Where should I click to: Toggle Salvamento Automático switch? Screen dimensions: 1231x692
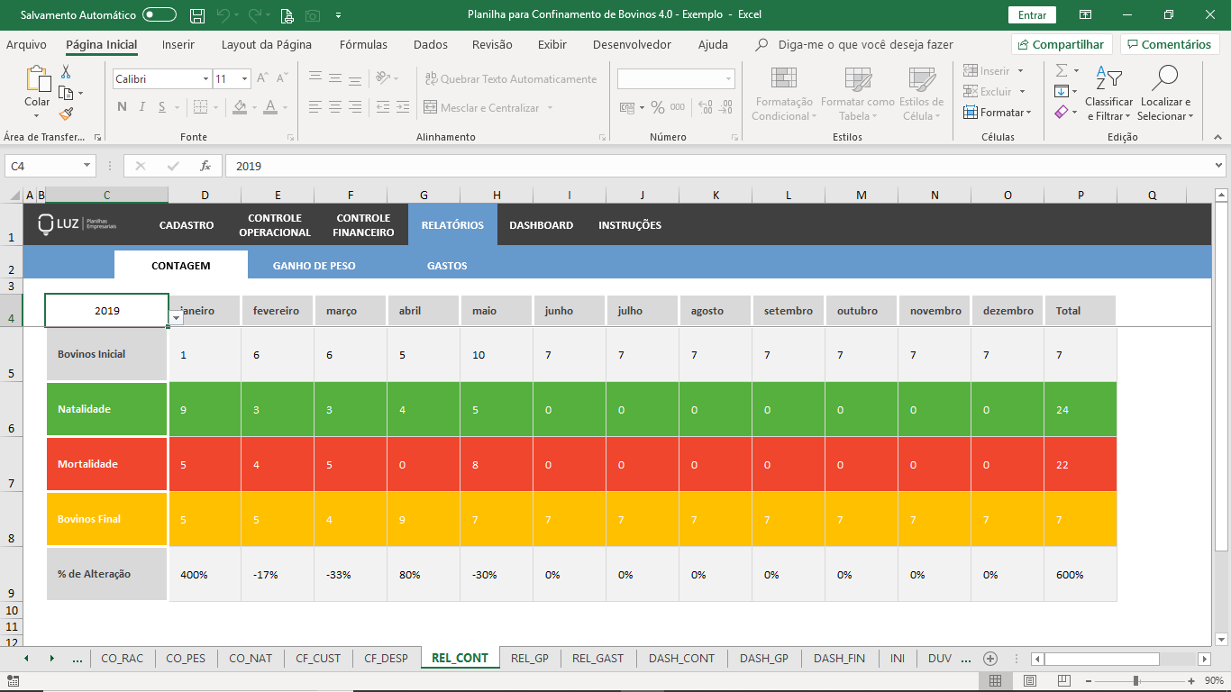[x=160, y=15]
